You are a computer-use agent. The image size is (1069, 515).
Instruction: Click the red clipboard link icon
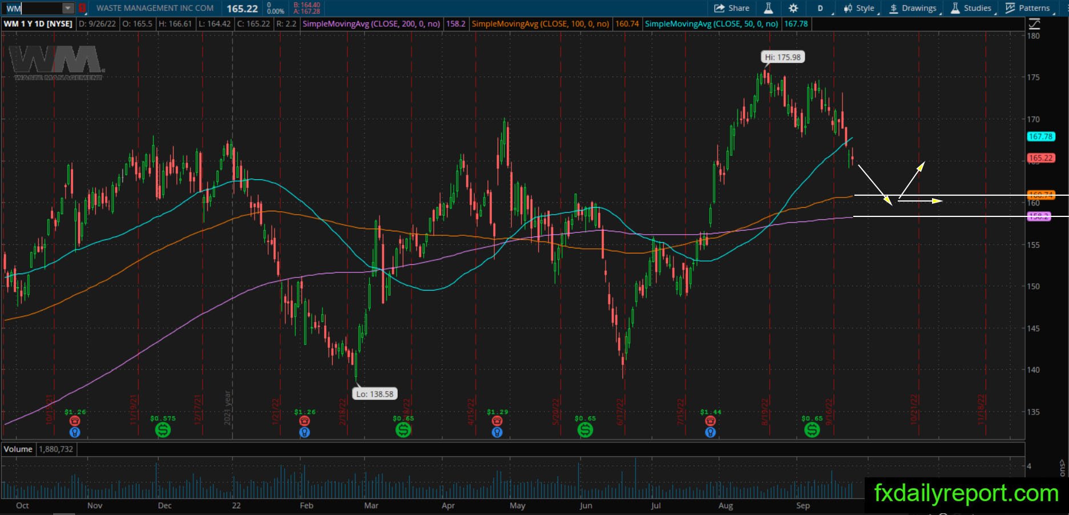pos(82,8)
